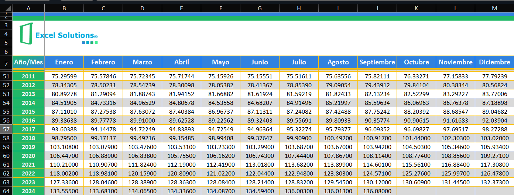Select column M header
514x195 pixels.
pyautogui.click(x=495, y=8)
